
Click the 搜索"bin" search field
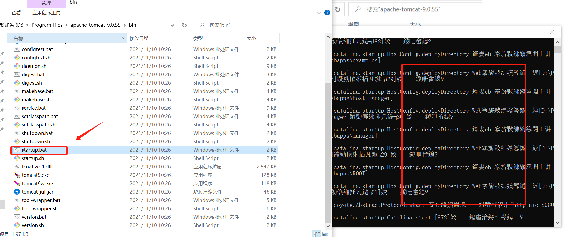(261, 25)
